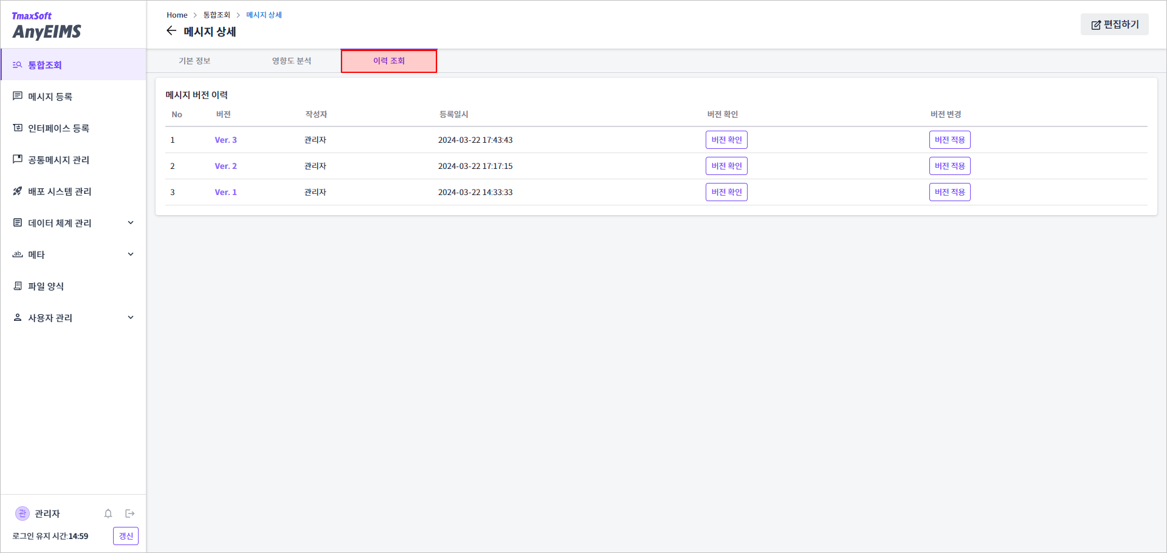Click the 관리자 username in sidebar footer
This screenshot has width=1167, height=553.
pyautogui.click(x=47, y=513)
